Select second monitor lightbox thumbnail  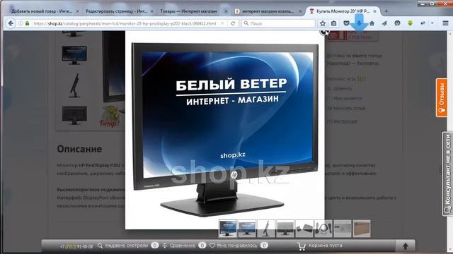click(247, 229)
